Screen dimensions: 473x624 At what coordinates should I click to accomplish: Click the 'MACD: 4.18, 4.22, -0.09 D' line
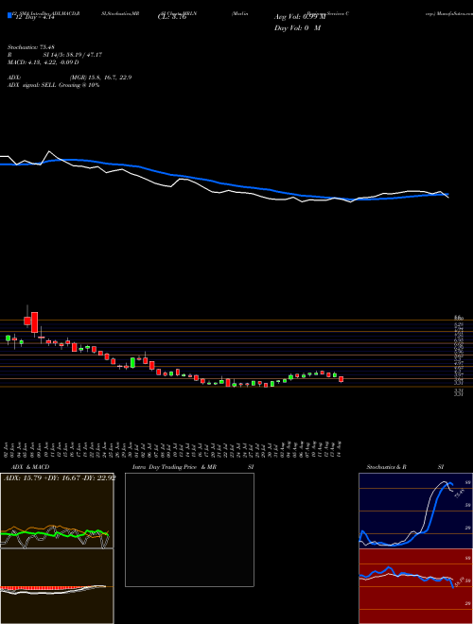[44, 62]
